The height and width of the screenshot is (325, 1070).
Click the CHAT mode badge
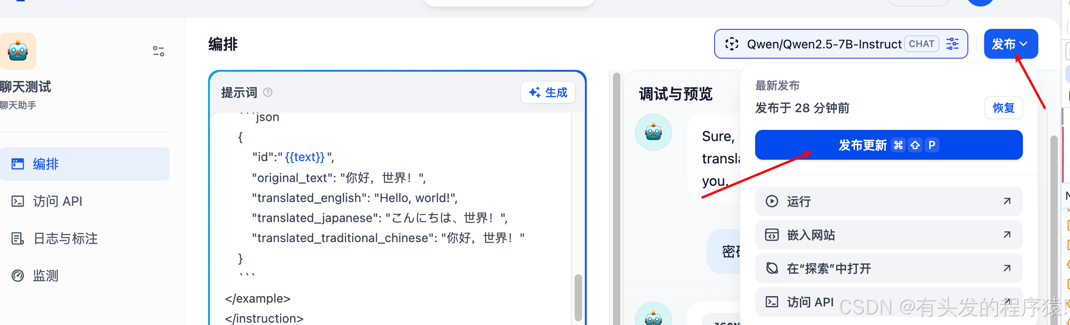(x=922, y=44)
